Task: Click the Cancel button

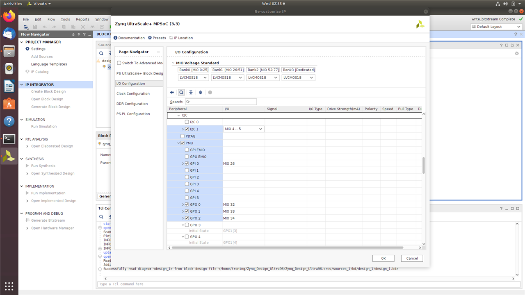Action: 412,258
